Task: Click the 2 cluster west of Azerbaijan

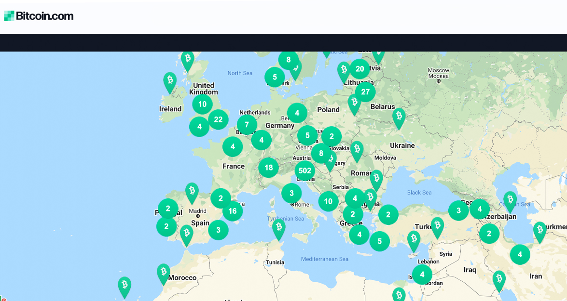Action: pyautogui.click(x=489, y=234)
